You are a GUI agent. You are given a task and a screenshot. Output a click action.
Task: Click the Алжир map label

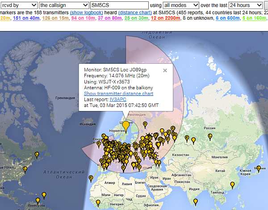tap(109, 183)
